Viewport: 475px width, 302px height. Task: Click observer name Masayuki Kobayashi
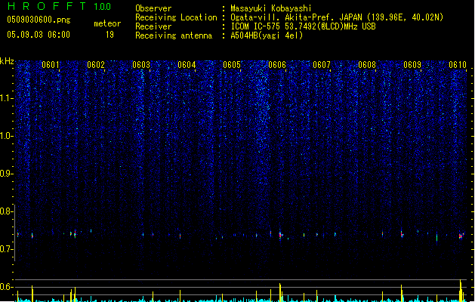[271, 8]
